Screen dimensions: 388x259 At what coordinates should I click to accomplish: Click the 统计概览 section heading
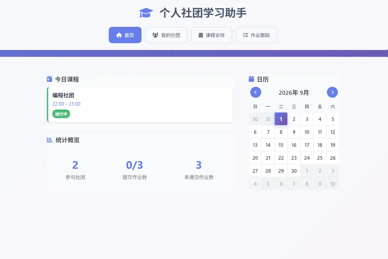point(68,140)
